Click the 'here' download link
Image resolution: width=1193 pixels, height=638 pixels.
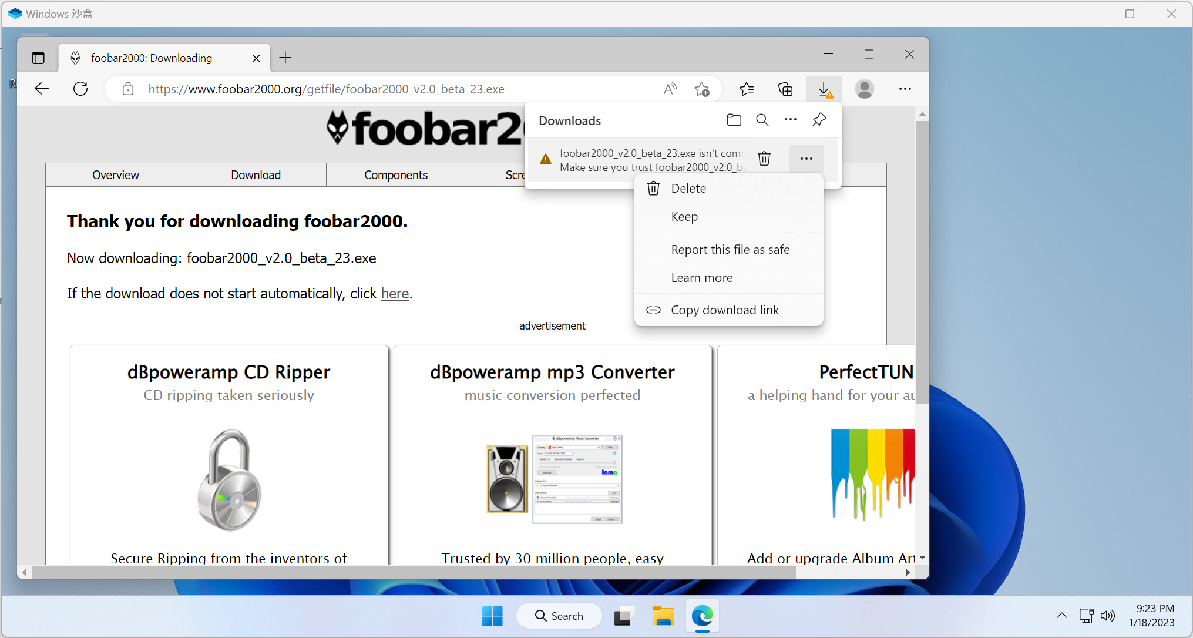click(x=395, y=294)
